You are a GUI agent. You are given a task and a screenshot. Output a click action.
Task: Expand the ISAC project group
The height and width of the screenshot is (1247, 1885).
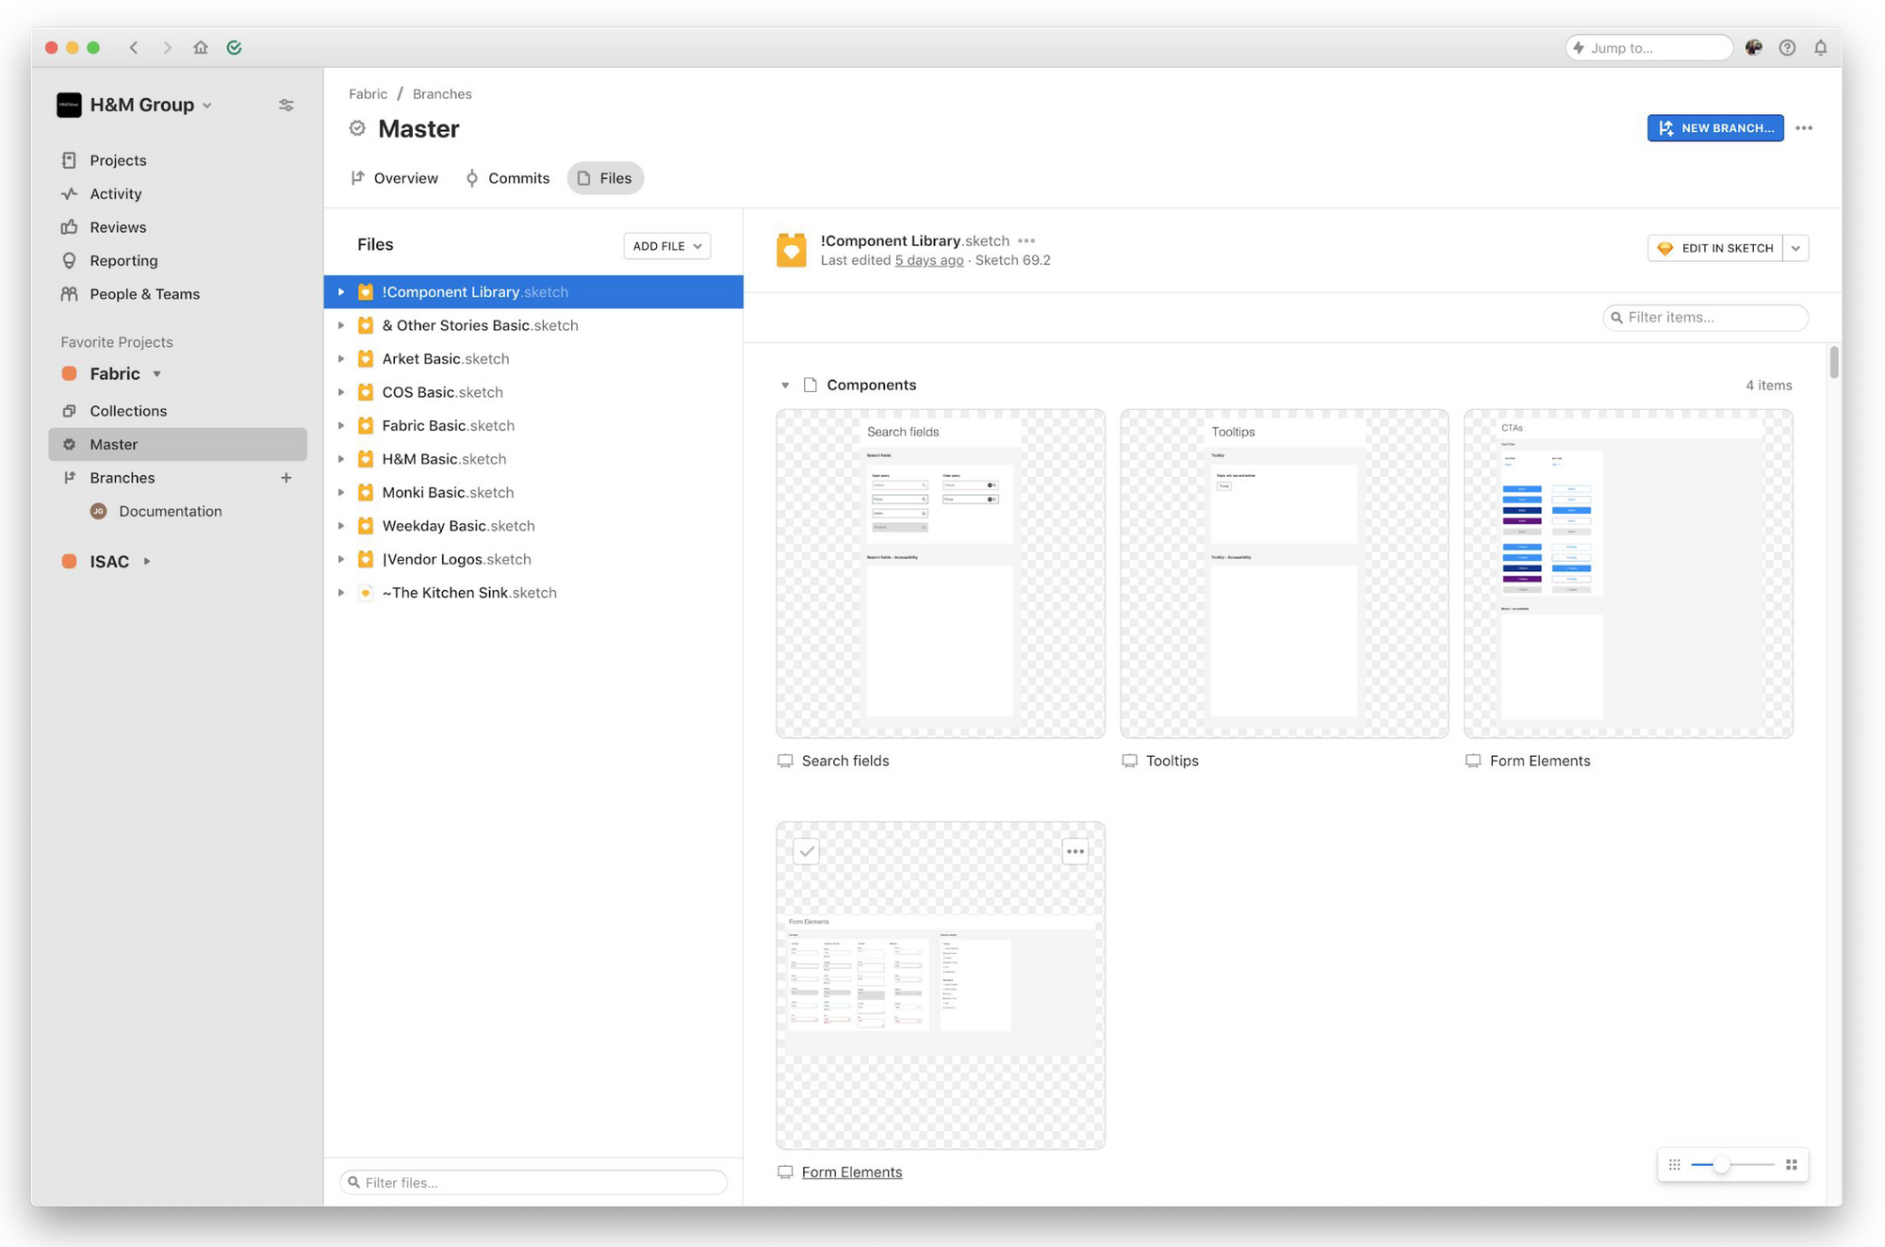(149, 563)
